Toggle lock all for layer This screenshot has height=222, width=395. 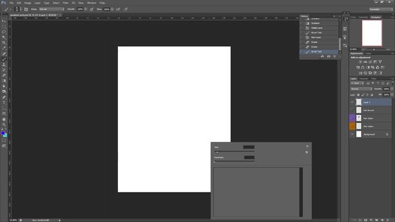(x=372, y=95)
